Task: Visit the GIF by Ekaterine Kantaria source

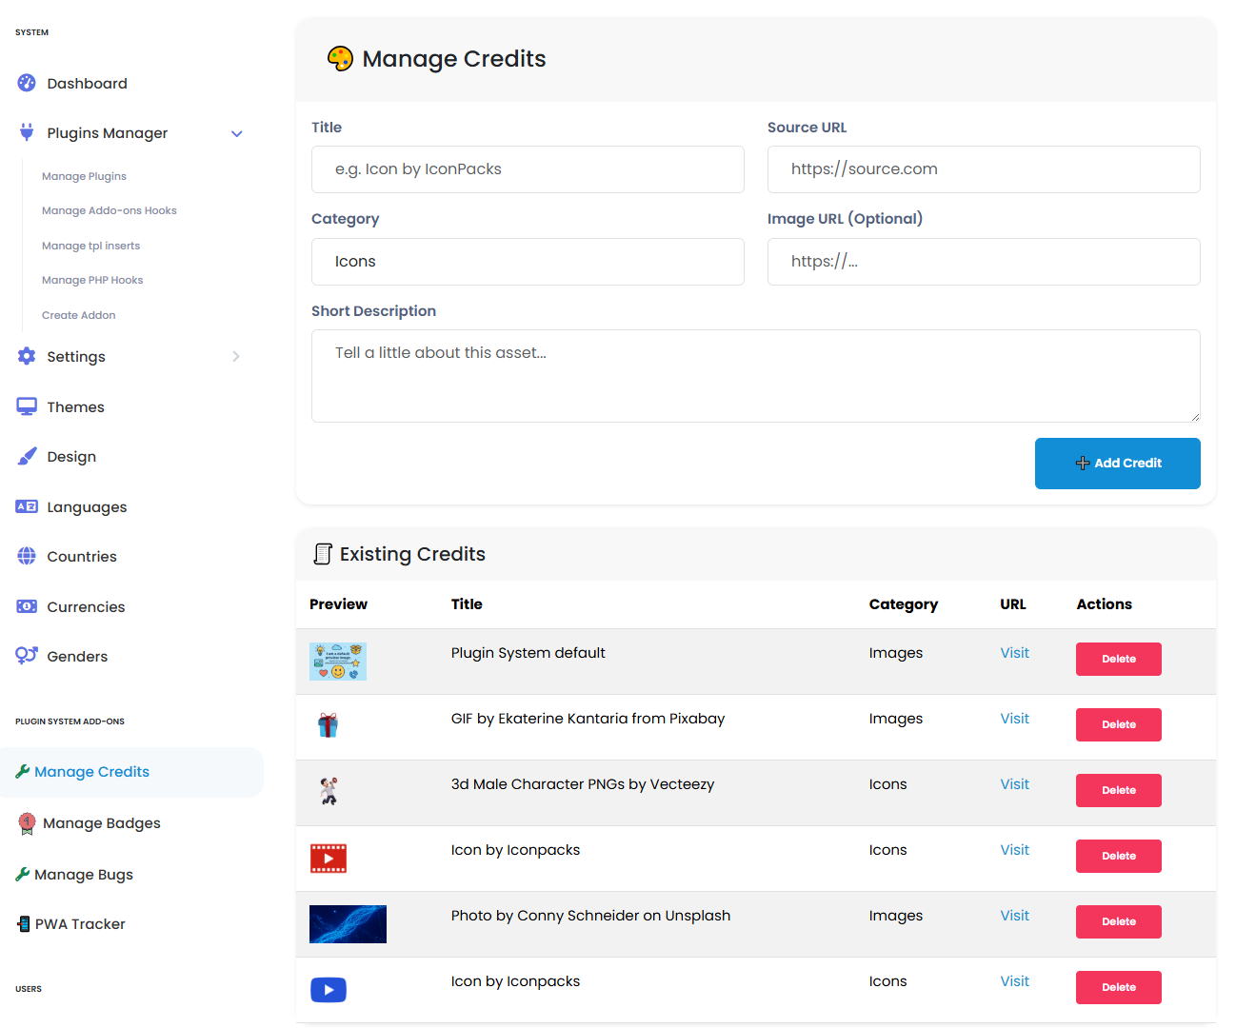Action: (x=1014, y=718)
